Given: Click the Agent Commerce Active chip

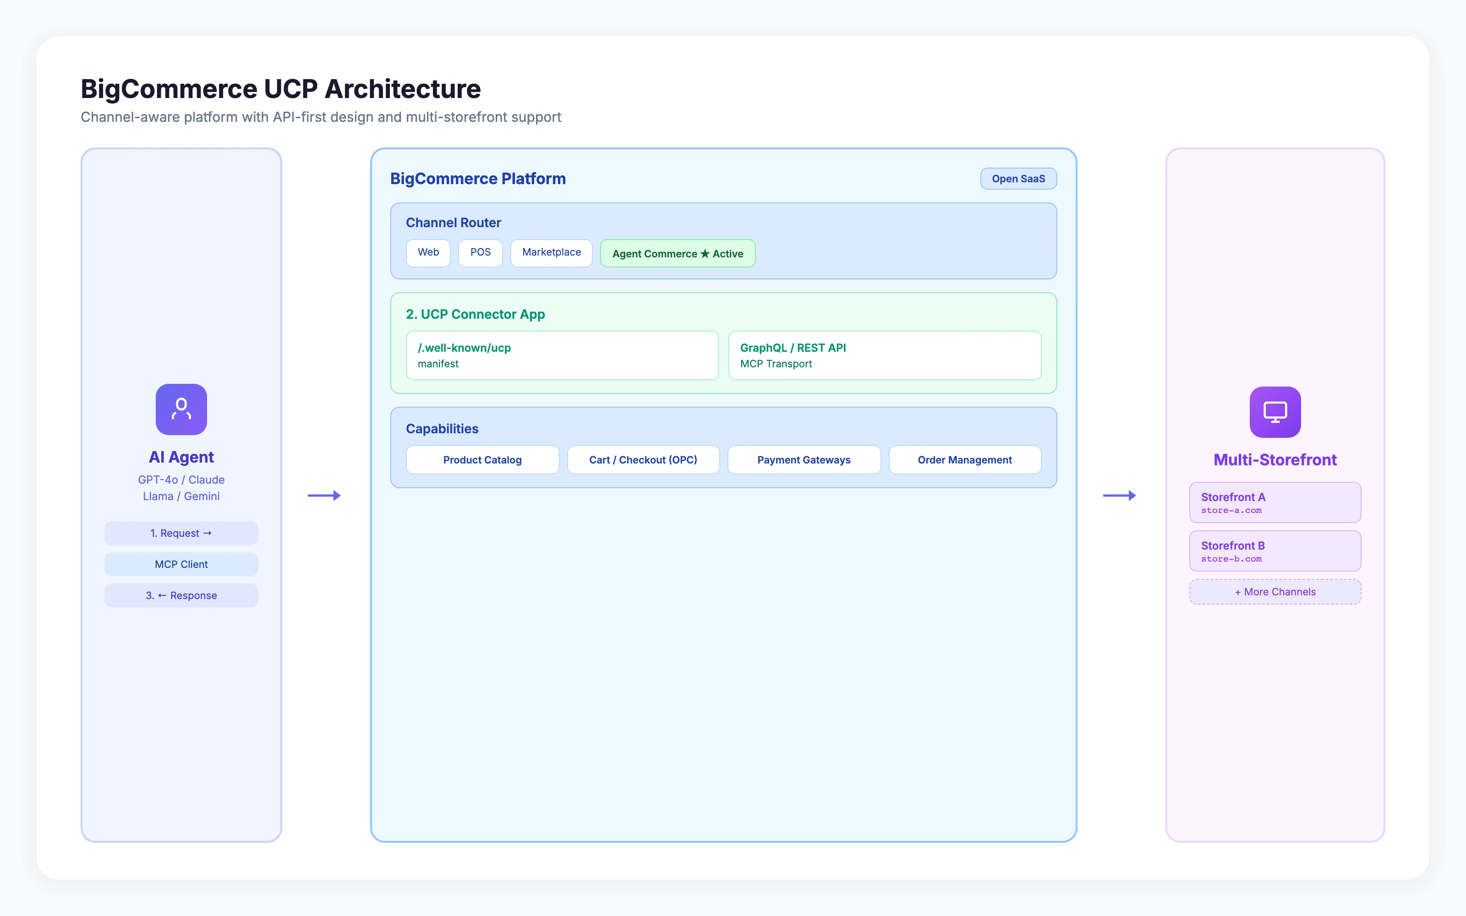Looking at the screenshot, I should 677,253.
